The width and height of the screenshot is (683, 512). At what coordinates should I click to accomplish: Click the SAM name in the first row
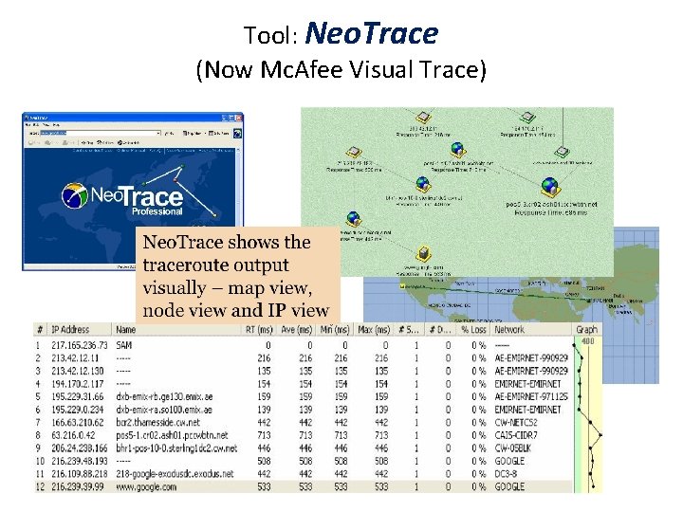pos(123,345)
